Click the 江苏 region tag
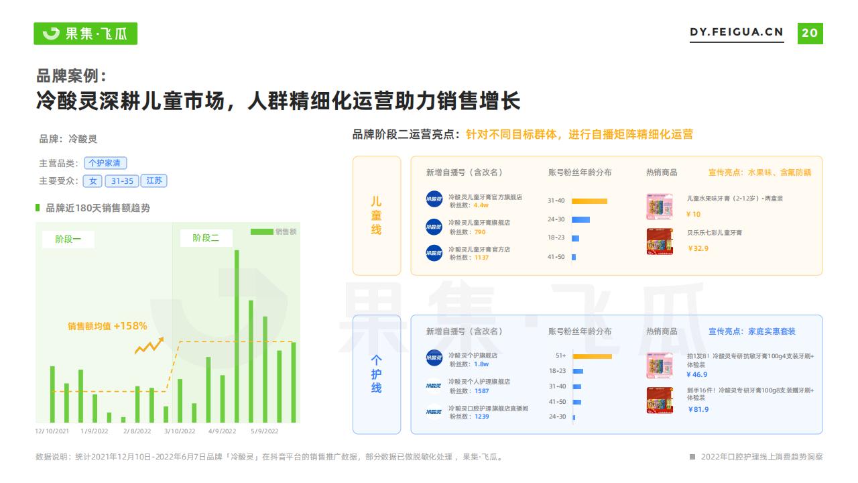Image resolution: width=858 pixels, height=483 pixels. pos(154,181)
